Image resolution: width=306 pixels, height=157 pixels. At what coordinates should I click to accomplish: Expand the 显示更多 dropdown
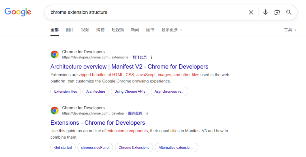pyautogui.click(x=171, y=30)
